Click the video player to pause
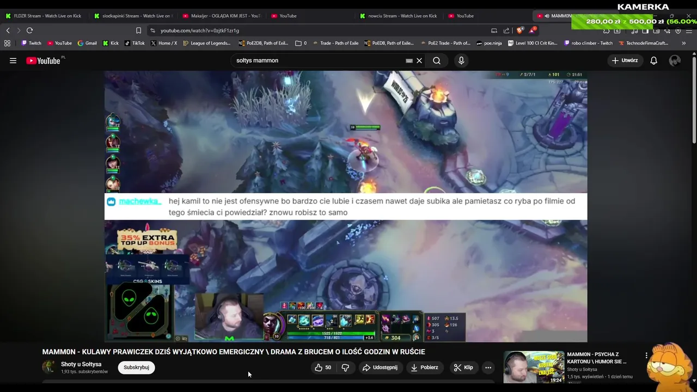Screen dimensions: 697x392 (x=346, y=206)
